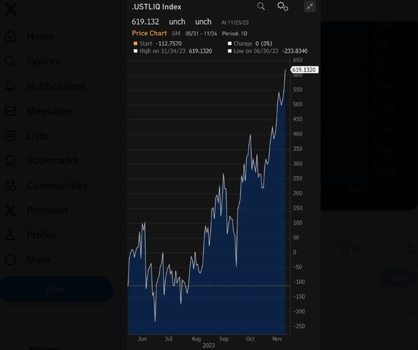Open the 6M time range selector
Image resolution: width=418 pixels, height=350 pixels.
pyautogui.click(x=176, y=33)
